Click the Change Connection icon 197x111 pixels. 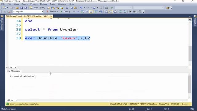[9, 12]
